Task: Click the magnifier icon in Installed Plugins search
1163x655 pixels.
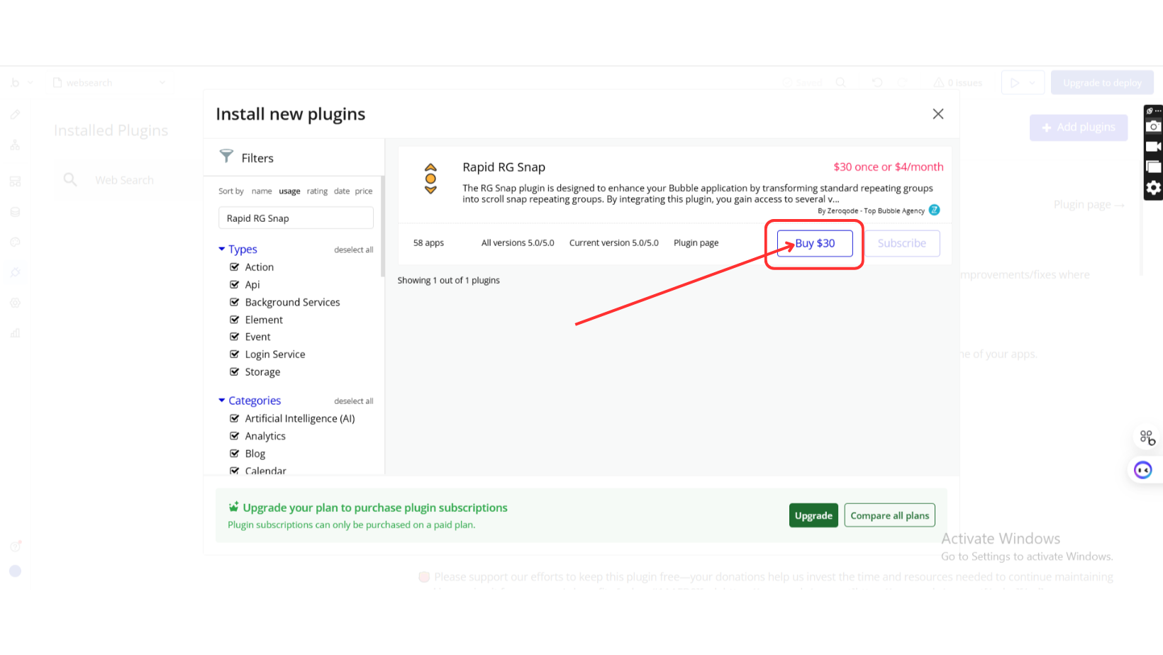Action: click(x=70, y=179)
